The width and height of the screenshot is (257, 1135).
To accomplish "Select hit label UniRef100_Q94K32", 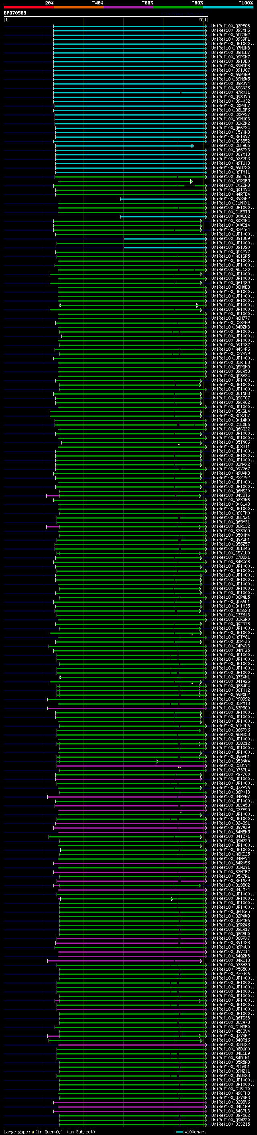I will (230, 101).
